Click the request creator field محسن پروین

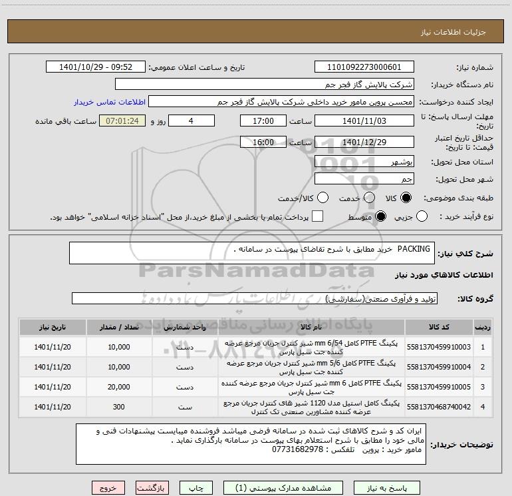pyautogui.click(x=281, y=102)
